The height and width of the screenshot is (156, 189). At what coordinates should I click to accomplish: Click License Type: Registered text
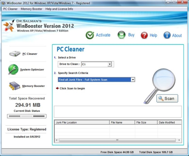(x=27, y=129)
